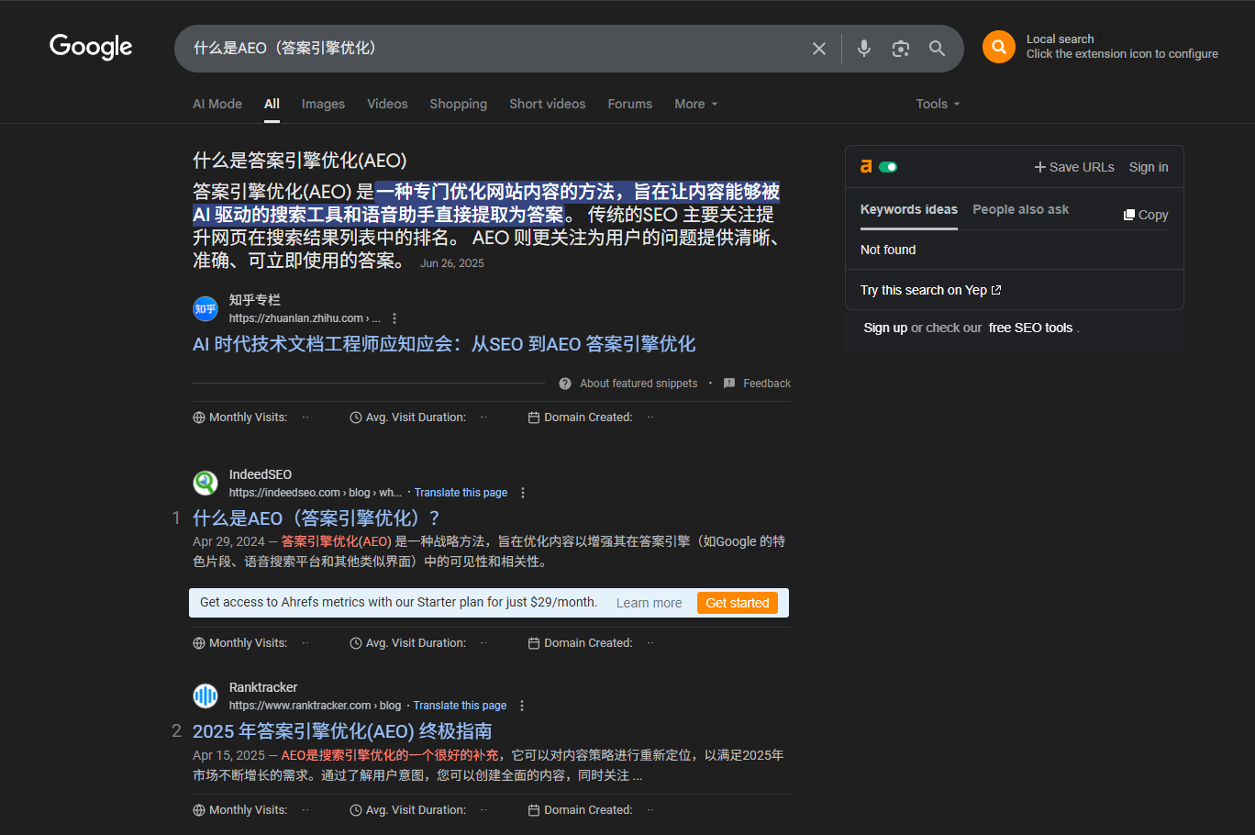The height and width of the screenshot is (835, 1255).
Task: Open three-dot menu for Ranktracker result
Action: [522, 706]
